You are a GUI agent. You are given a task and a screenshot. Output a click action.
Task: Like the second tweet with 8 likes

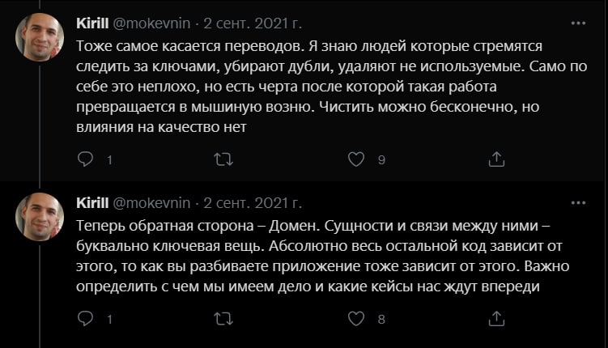tap(356, 320)
